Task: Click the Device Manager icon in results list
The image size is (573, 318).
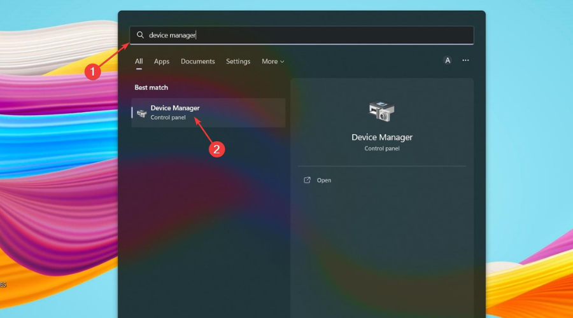Action: click(141, 113)
